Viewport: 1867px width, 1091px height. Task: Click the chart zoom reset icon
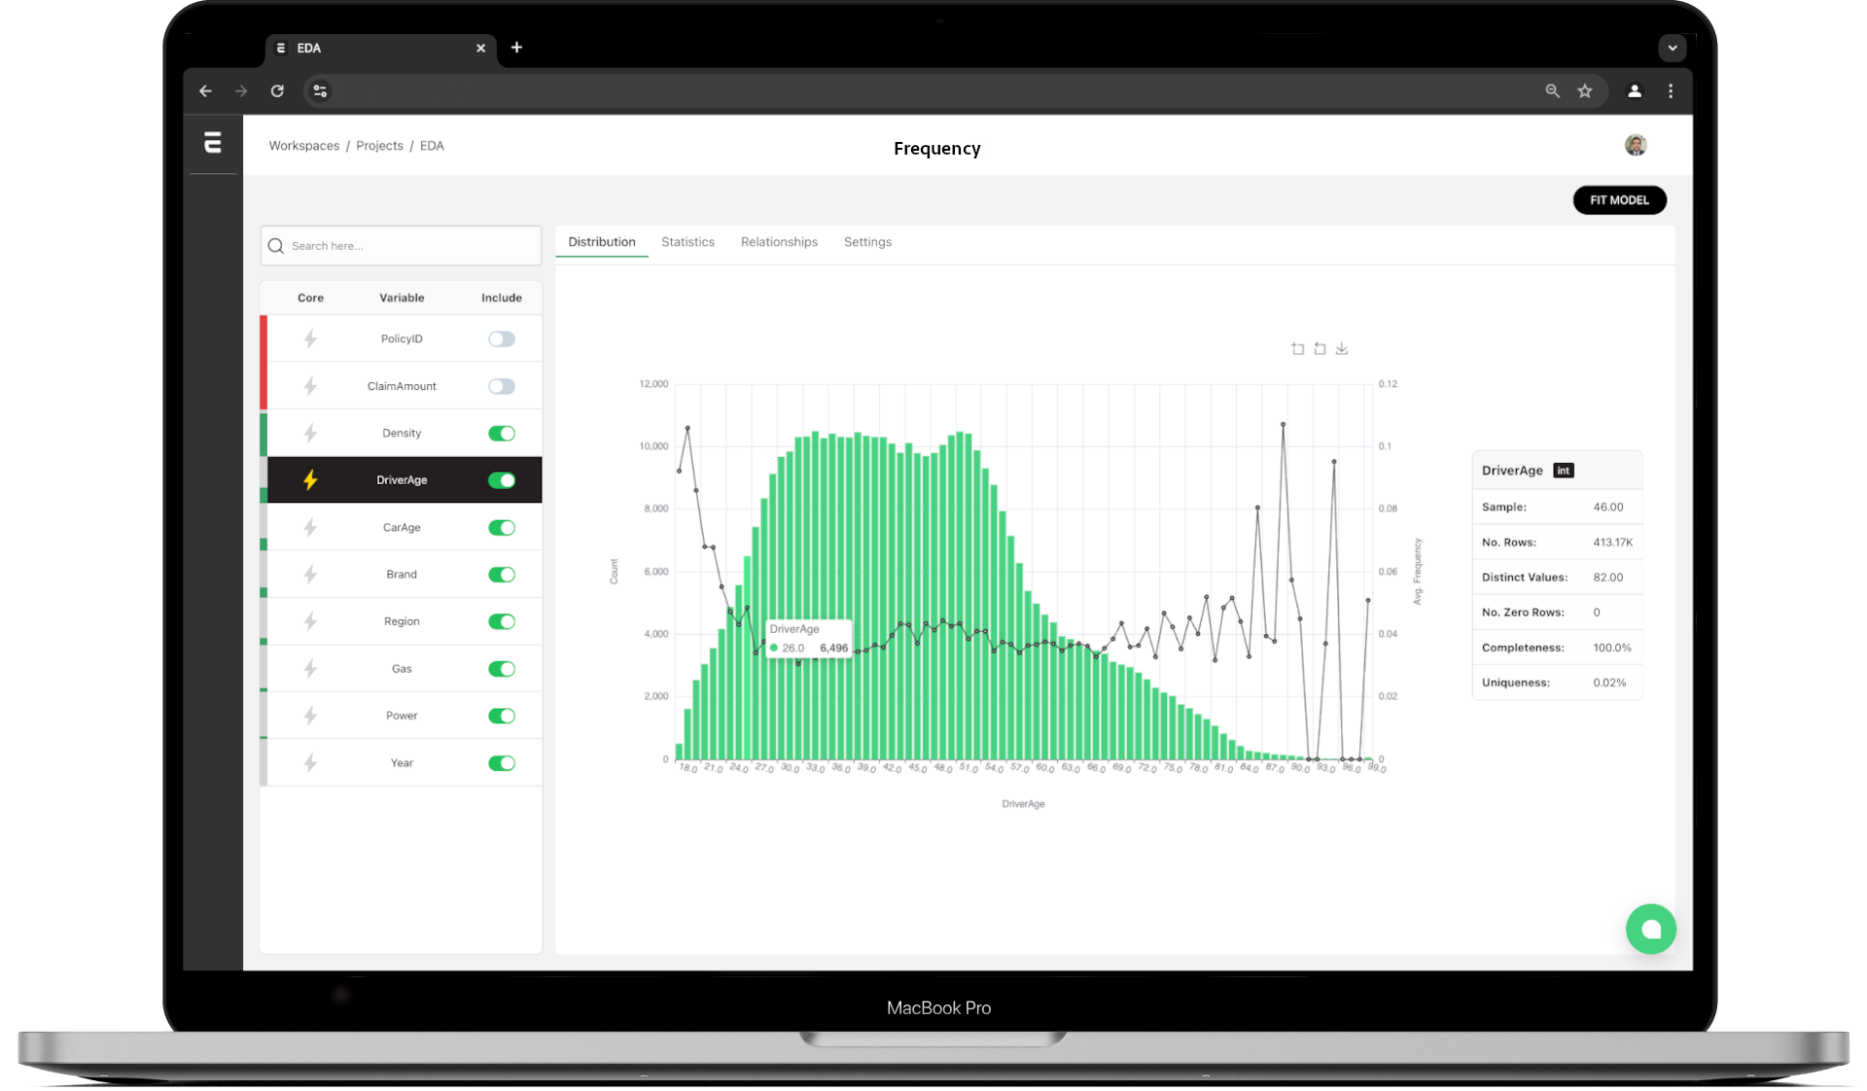point(1320,348)
